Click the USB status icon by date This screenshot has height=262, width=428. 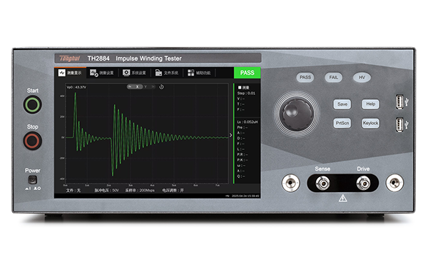[x=228, y=196]
